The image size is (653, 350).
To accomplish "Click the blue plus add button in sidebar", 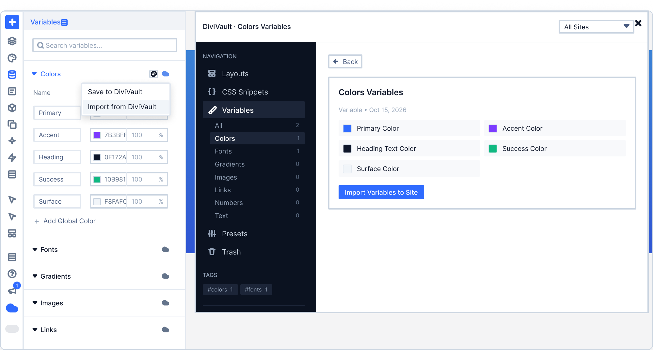I will 12,22.
